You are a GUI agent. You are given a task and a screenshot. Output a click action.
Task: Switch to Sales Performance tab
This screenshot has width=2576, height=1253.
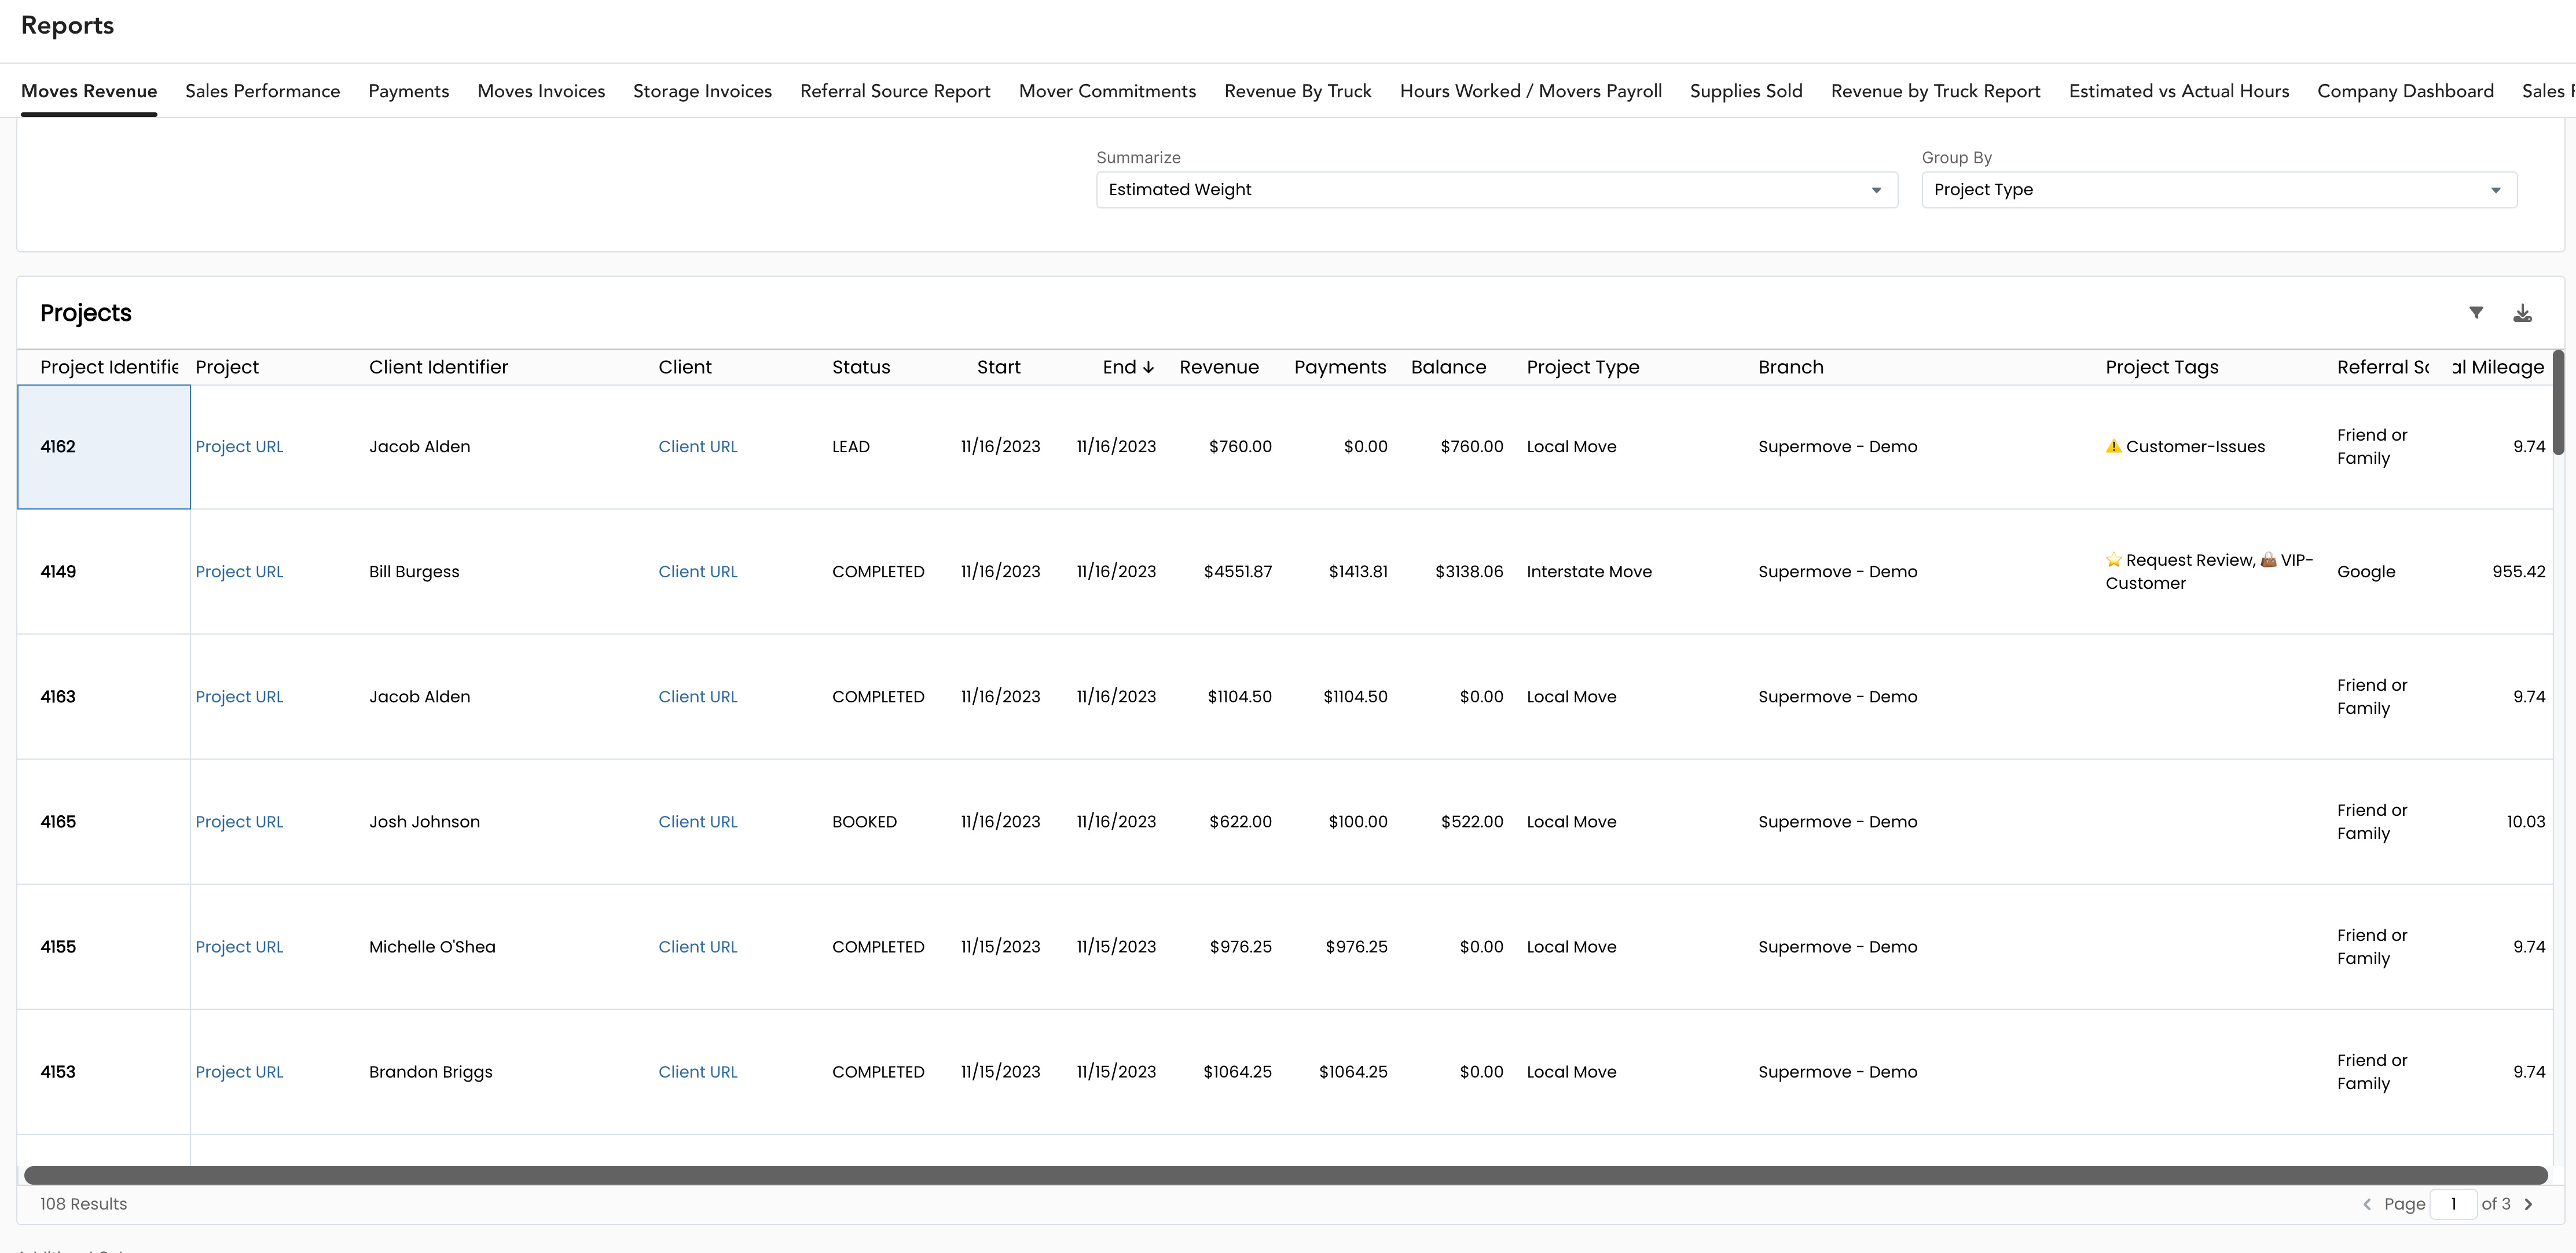(x=262, y=91)
